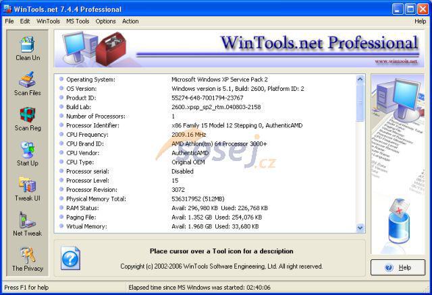
Task: Open the Clean Un tool
Action: point(28,48)
